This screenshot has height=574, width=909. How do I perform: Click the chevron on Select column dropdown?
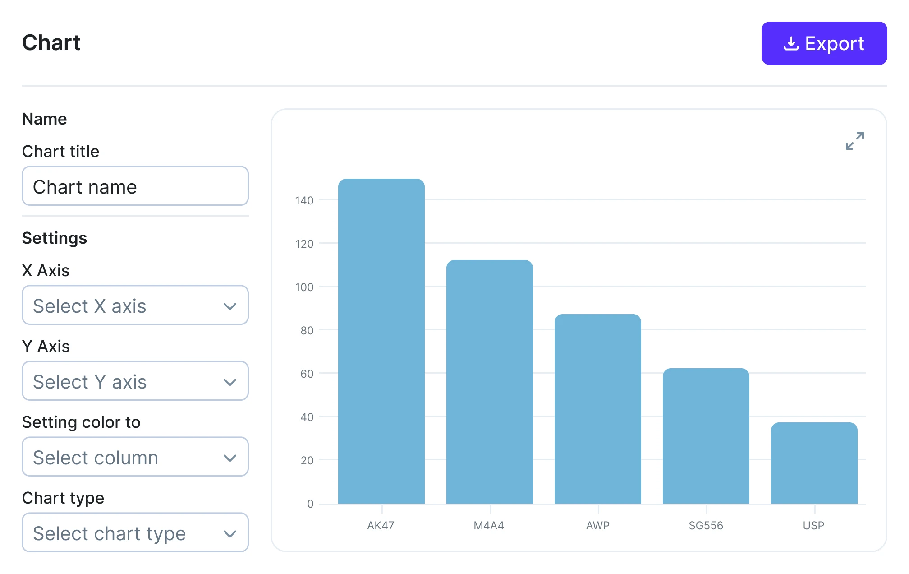tap(230, 457)
